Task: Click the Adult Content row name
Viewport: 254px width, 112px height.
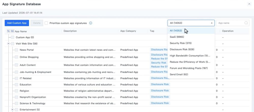Action: coord(28,65)
